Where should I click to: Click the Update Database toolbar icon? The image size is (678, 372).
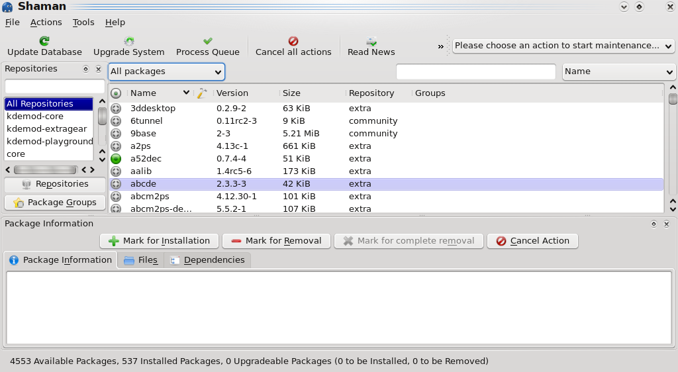[x=44, y=41]
